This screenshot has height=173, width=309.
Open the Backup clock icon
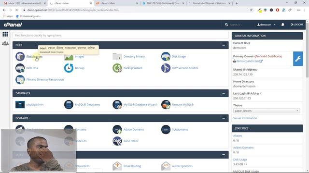pyautogui.click(x=69, y=68)
